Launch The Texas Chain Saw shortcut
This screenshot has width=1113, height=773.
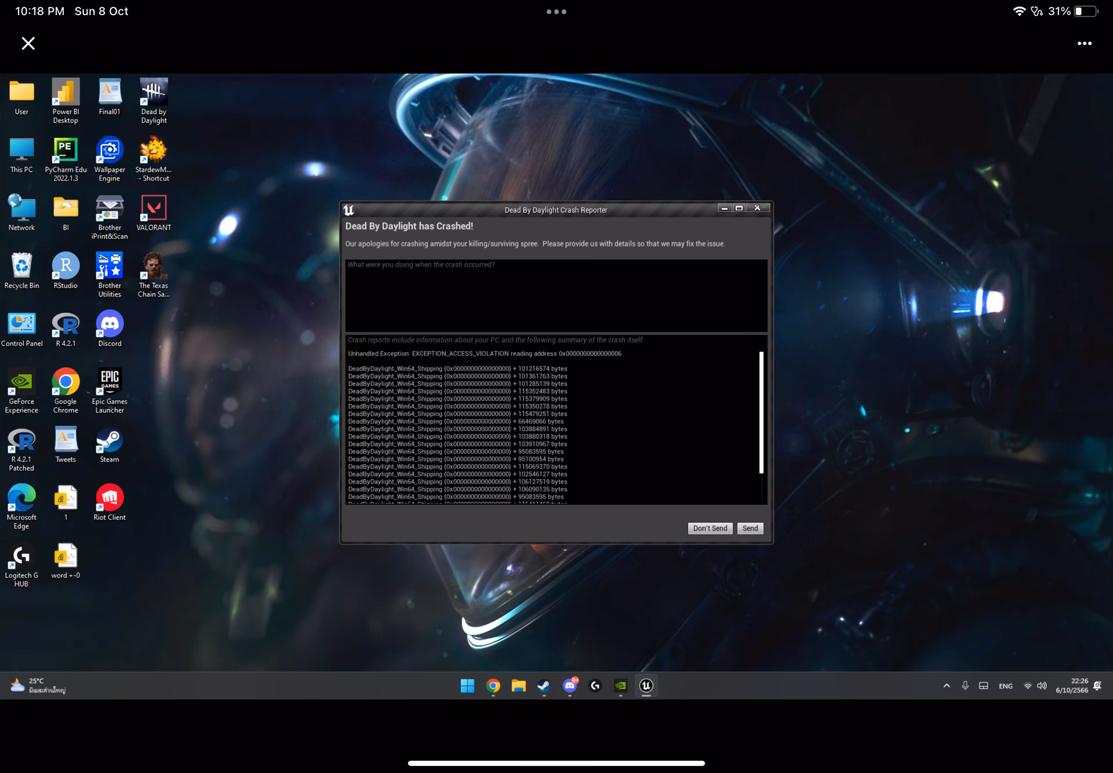click(x=154, y=275)
